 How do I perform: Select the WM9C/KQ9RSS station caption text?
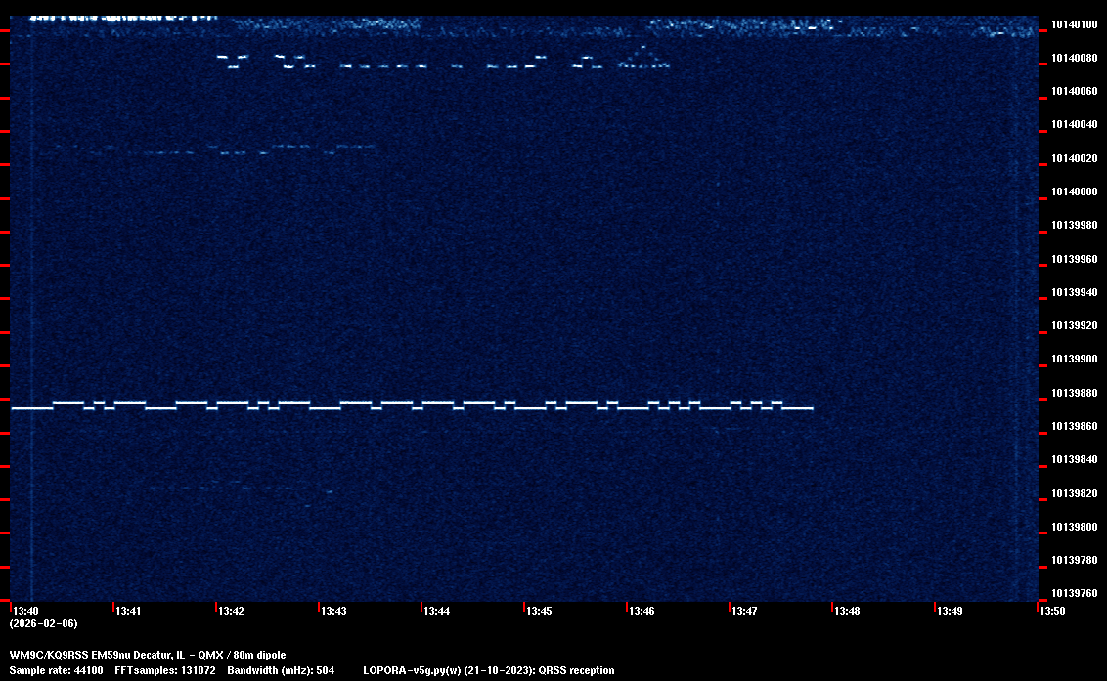coord(148,655)
